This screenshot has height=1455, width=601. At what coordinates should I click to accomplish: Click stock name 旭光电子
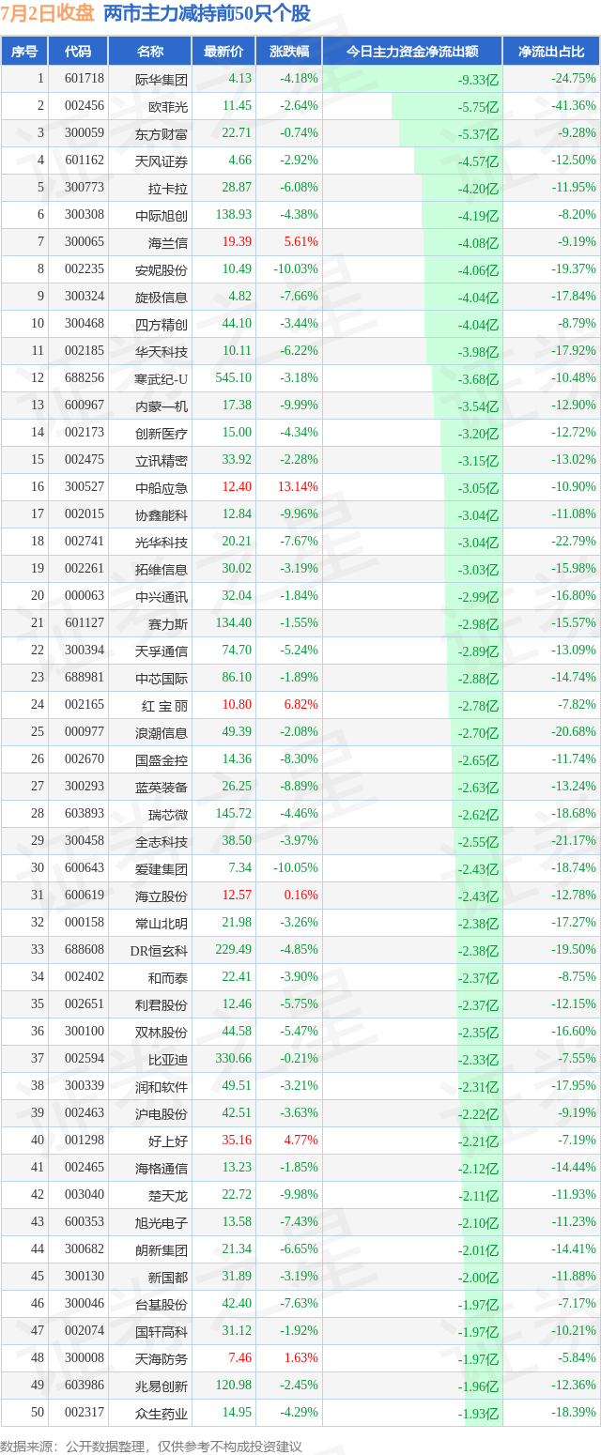(x=162, y=1222)
